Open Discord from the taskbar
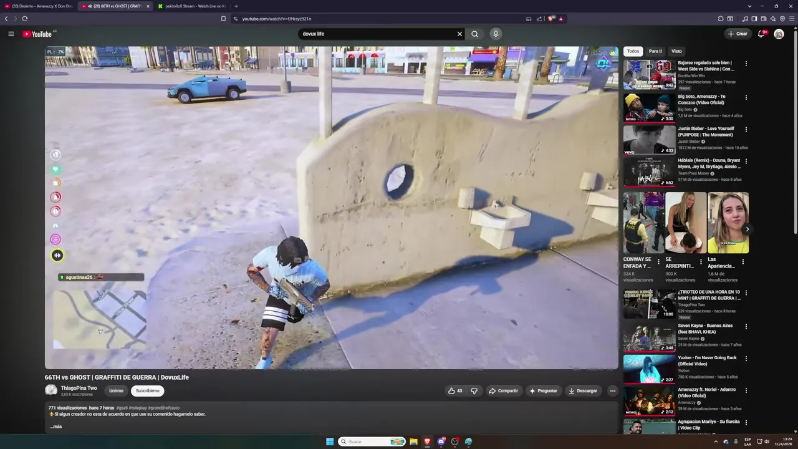This screenshot has width=798, height=449. pos(441,442)
